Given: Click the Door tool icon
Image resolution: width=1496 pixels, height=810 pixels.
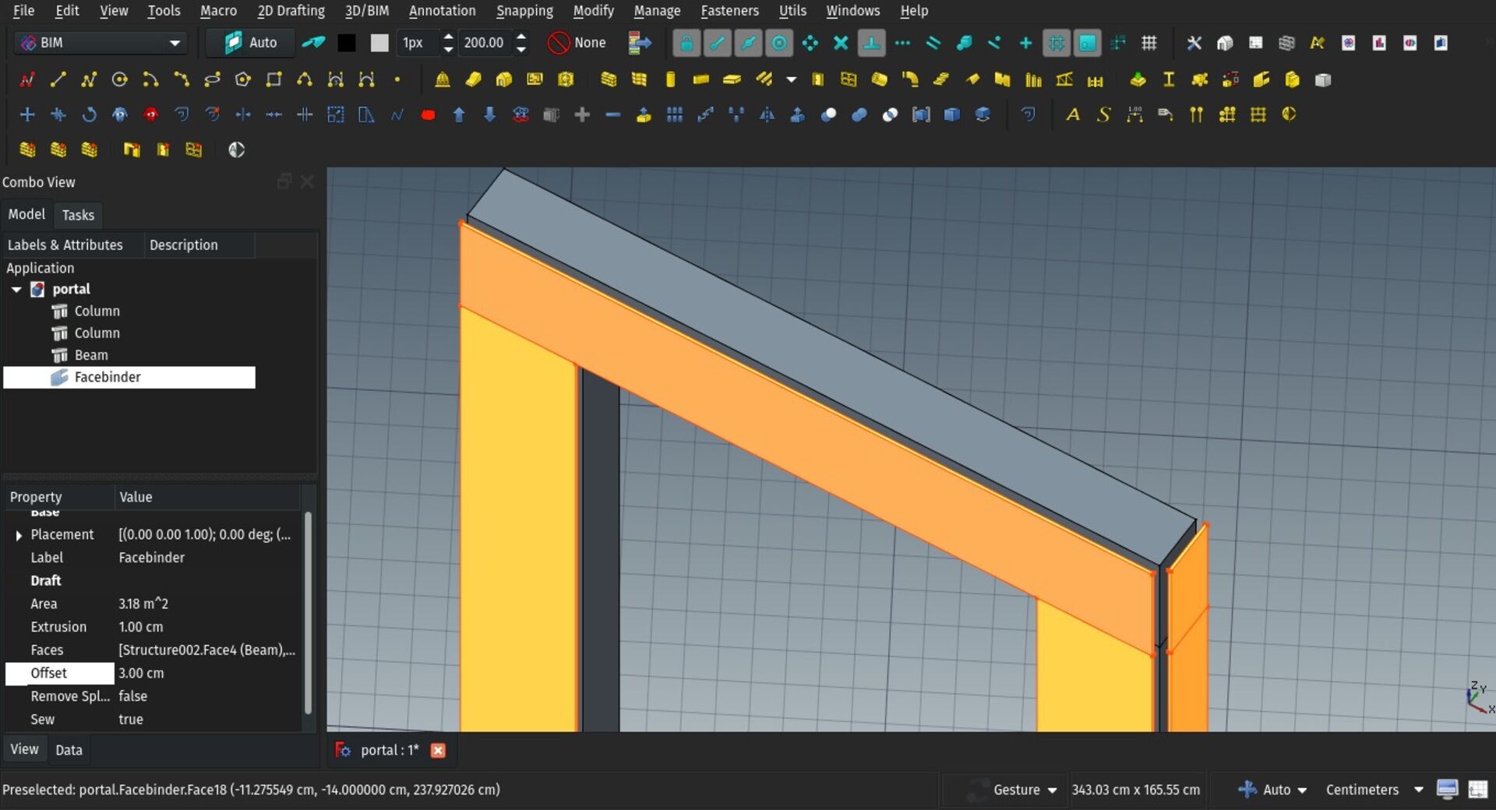Looking at the screenshot, I should click(817, 80).
